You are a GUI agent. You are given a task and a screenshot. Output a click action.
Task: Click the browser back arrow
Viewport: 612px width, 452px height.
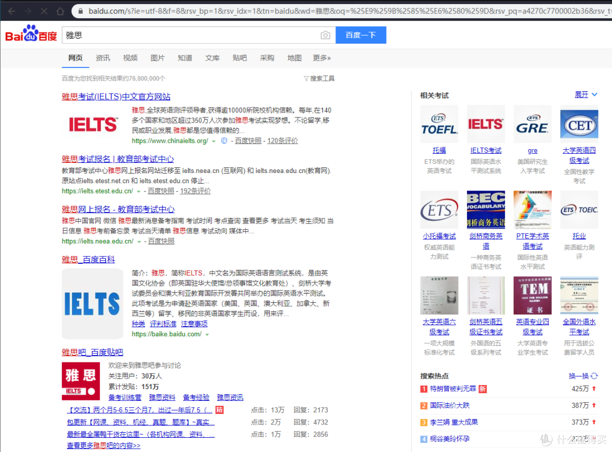[12, 11]
